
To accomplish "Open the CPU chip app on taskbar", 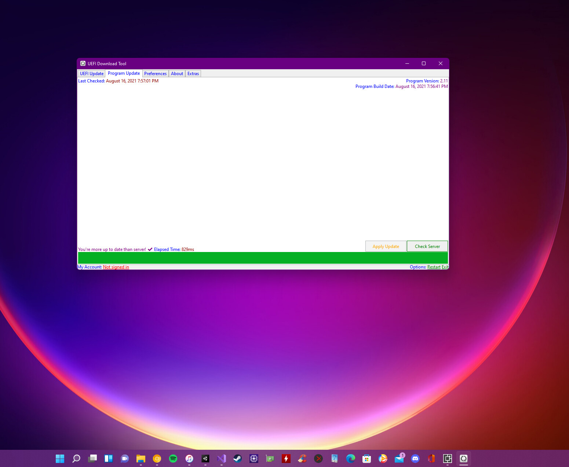I will click(x=254, y=459).
